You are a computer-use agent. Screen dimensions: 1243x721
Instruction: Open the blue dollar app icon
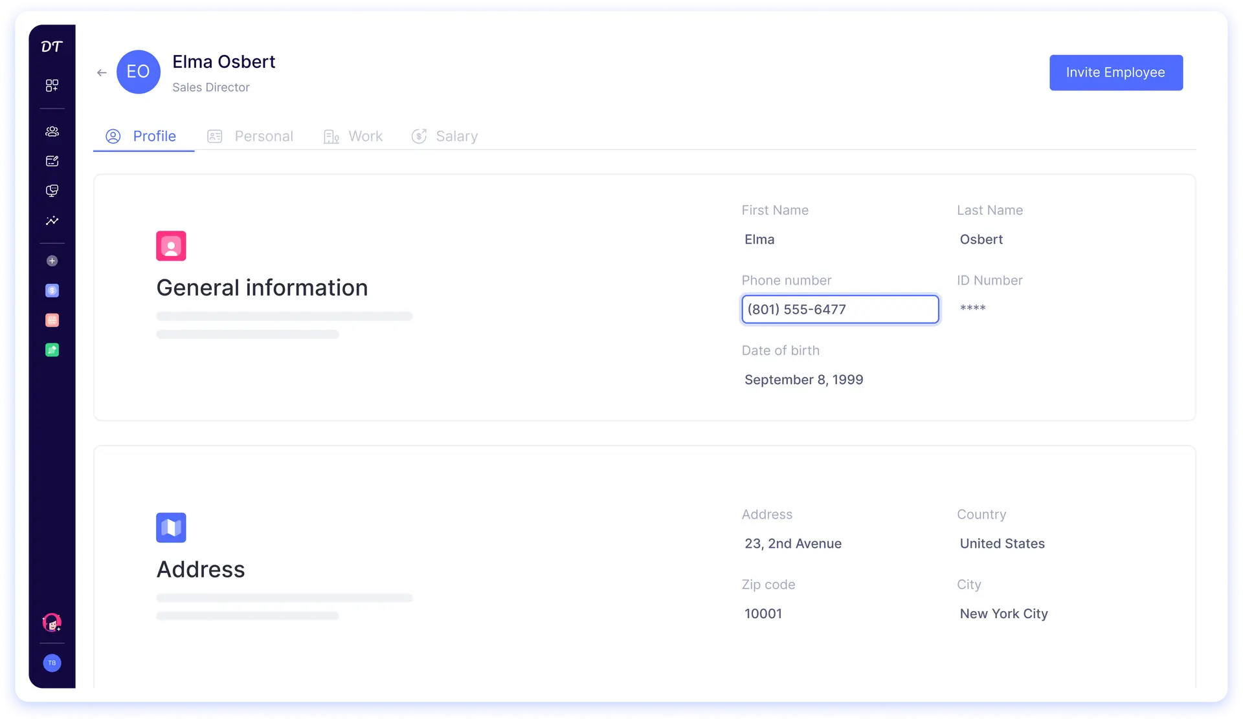coord(52,290)
